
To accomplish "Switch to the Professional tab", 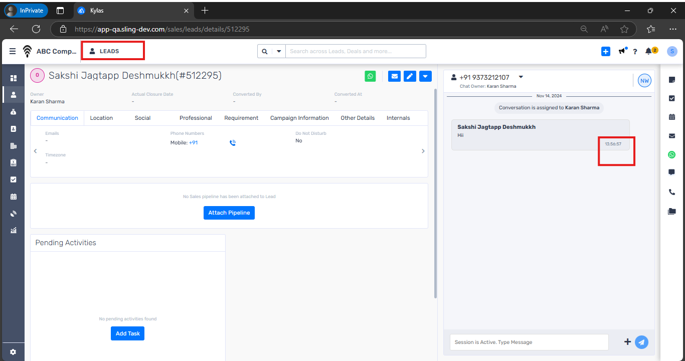I will (196, 118).
